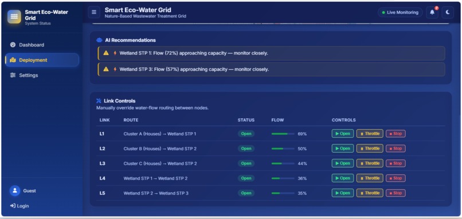
Task: Select route Wetland STP 2 → Wetland STP 3
Action: (156, 193)
